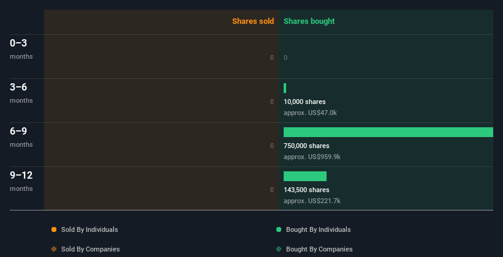Click the approx. US$959.9k value
This screenshot has height=257, width=503.
pos(312,157)
